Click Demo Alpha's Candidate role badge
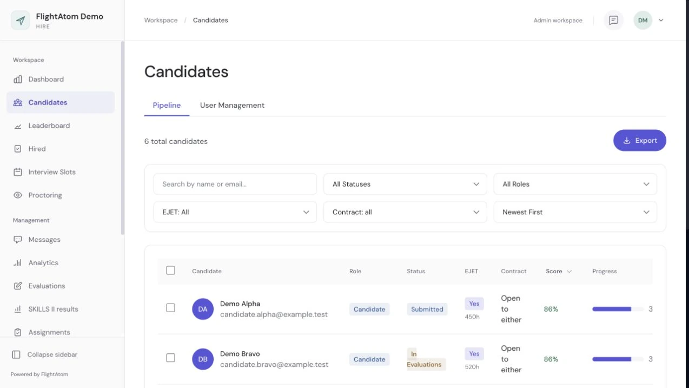The image size is (689, 388). coord(369,309)
